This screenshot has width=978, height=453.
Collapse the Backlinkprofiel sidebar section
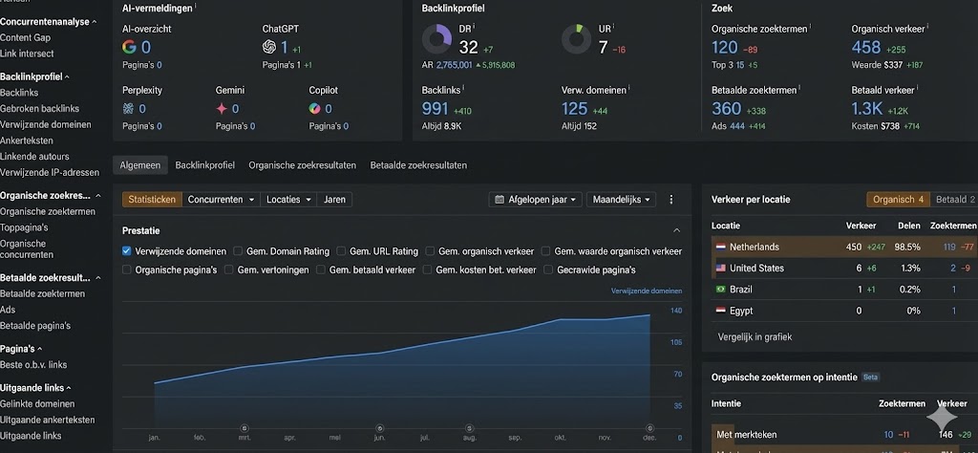pyautogui.click(x=67, y=76)
